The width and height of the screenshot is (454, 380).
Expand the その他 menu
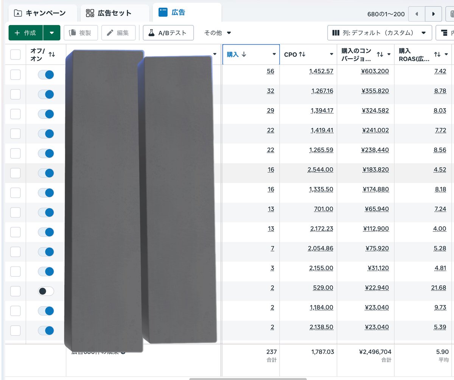pyautogui.click(x=218, y=33)
